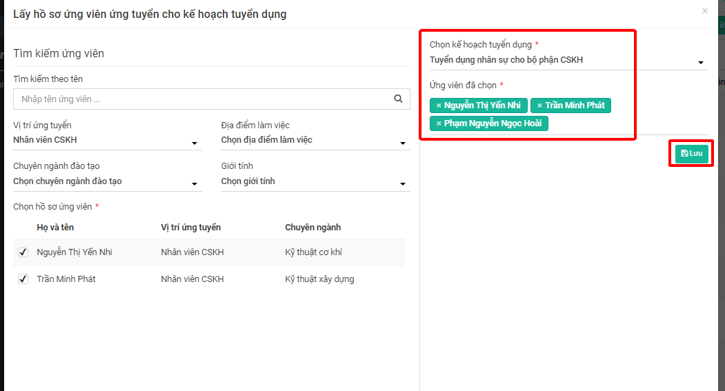Viewport: 725px width, 391px height.
Task: Click the Lưu save button
Action: [691, 153]
